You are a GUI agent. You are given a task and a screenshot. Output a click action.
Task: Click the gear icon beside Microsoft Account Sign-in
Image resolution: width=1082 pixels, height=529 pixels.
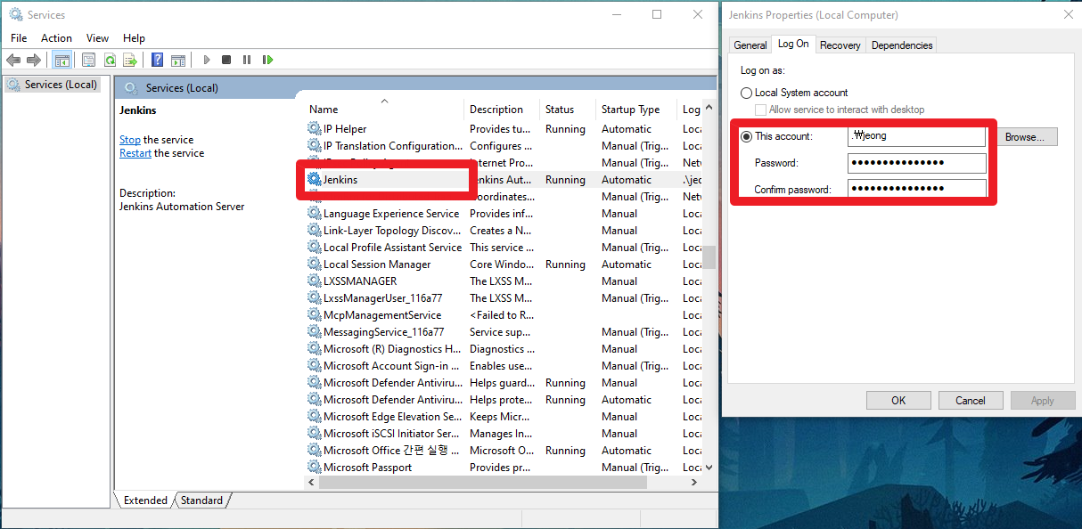(314, 366)
